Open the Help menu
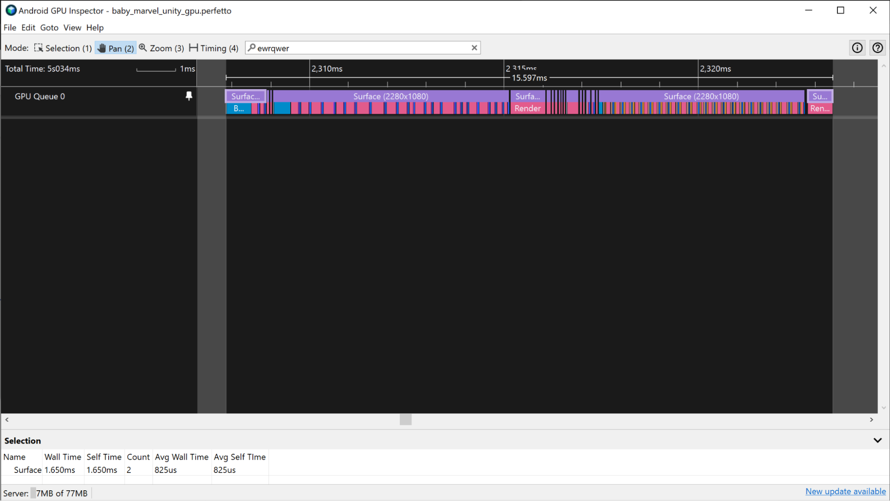This screenshot has height=501, width=890. point(95,28)
